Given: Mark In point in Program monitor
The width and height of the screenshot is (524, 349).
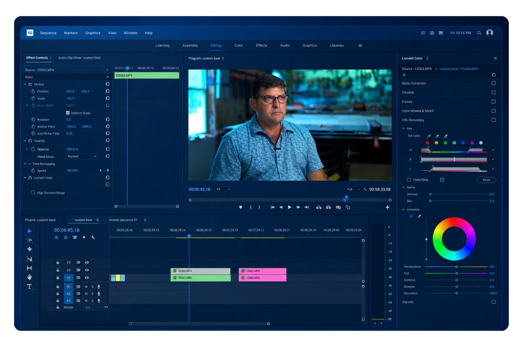Looking at the screenshot, I should point(251,207).
